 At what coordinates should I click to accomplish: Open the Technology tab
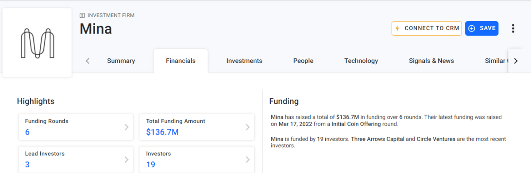click(361, 61)
